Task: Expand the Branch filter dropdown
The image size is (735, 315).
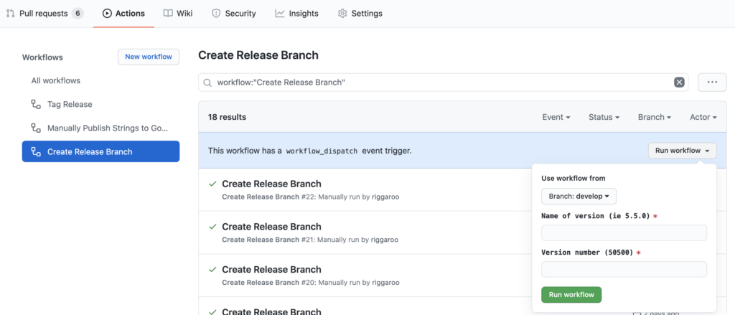Action: coord(655,117)
